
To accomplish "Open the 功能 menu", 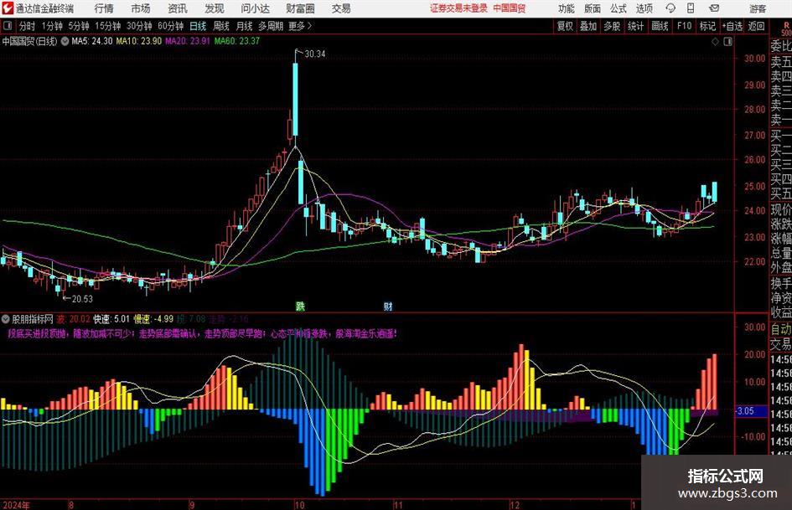I will pos(567,8).
